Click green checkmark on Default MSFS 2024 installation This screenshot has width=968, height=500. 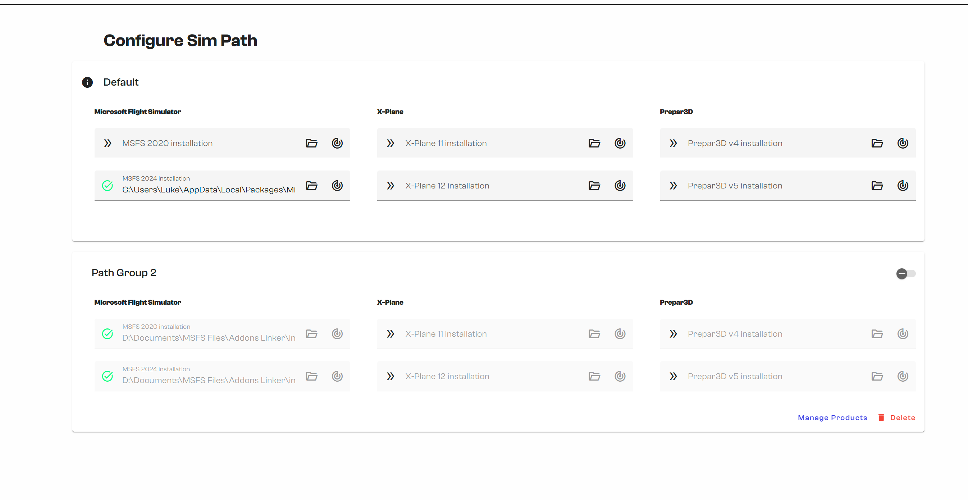click(x=108, y=186)
